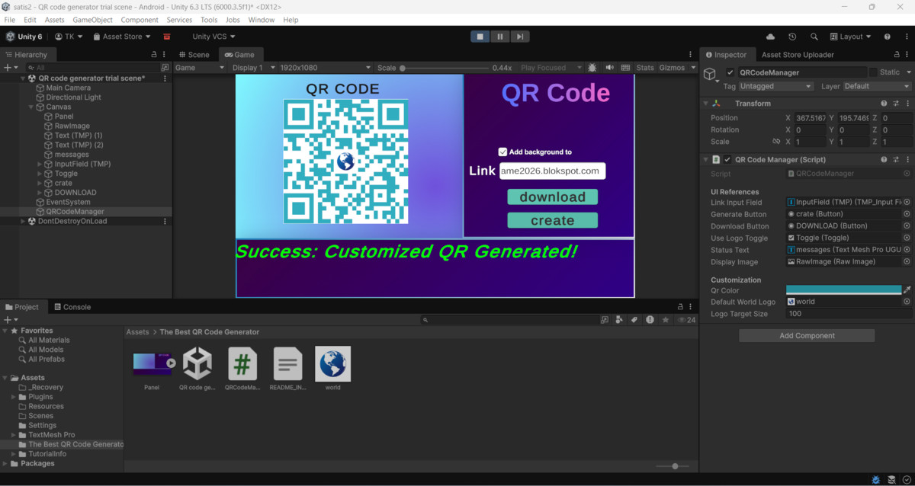
Task: Click the download button in the game
Action: [x=552, y=197]
